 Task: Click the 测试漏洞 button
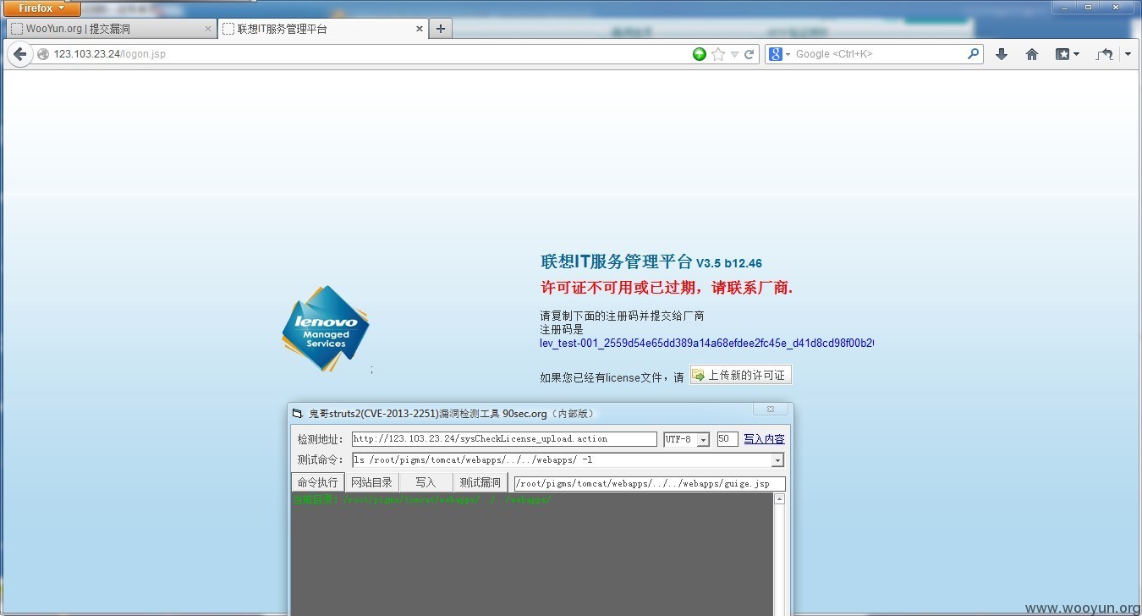tap(480, 482)
